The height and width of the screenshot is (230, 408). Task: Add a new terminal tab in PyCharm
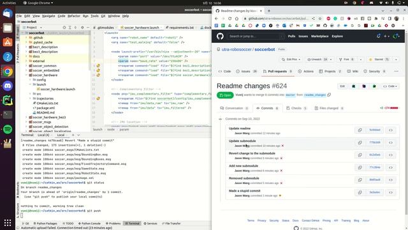(x=73, y=135)
